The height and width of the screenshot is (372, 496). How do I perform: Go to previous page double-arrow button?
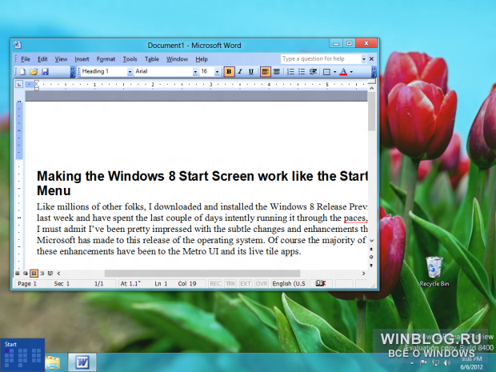click(x=371, y=250)
